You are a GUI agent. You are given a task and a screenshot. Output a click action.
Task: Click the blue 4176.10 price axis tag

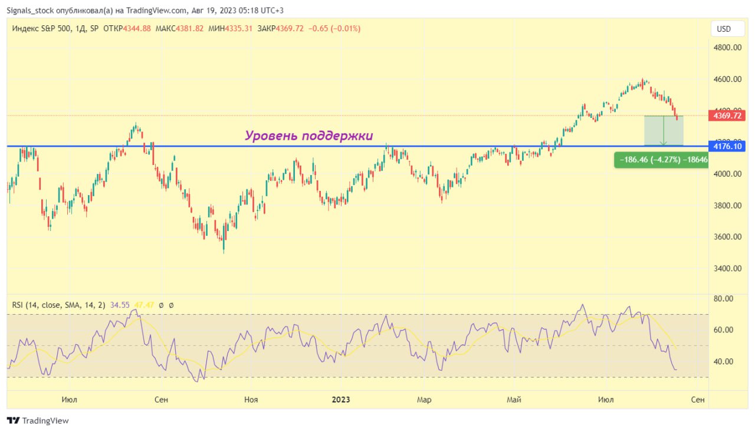(727, 146)
